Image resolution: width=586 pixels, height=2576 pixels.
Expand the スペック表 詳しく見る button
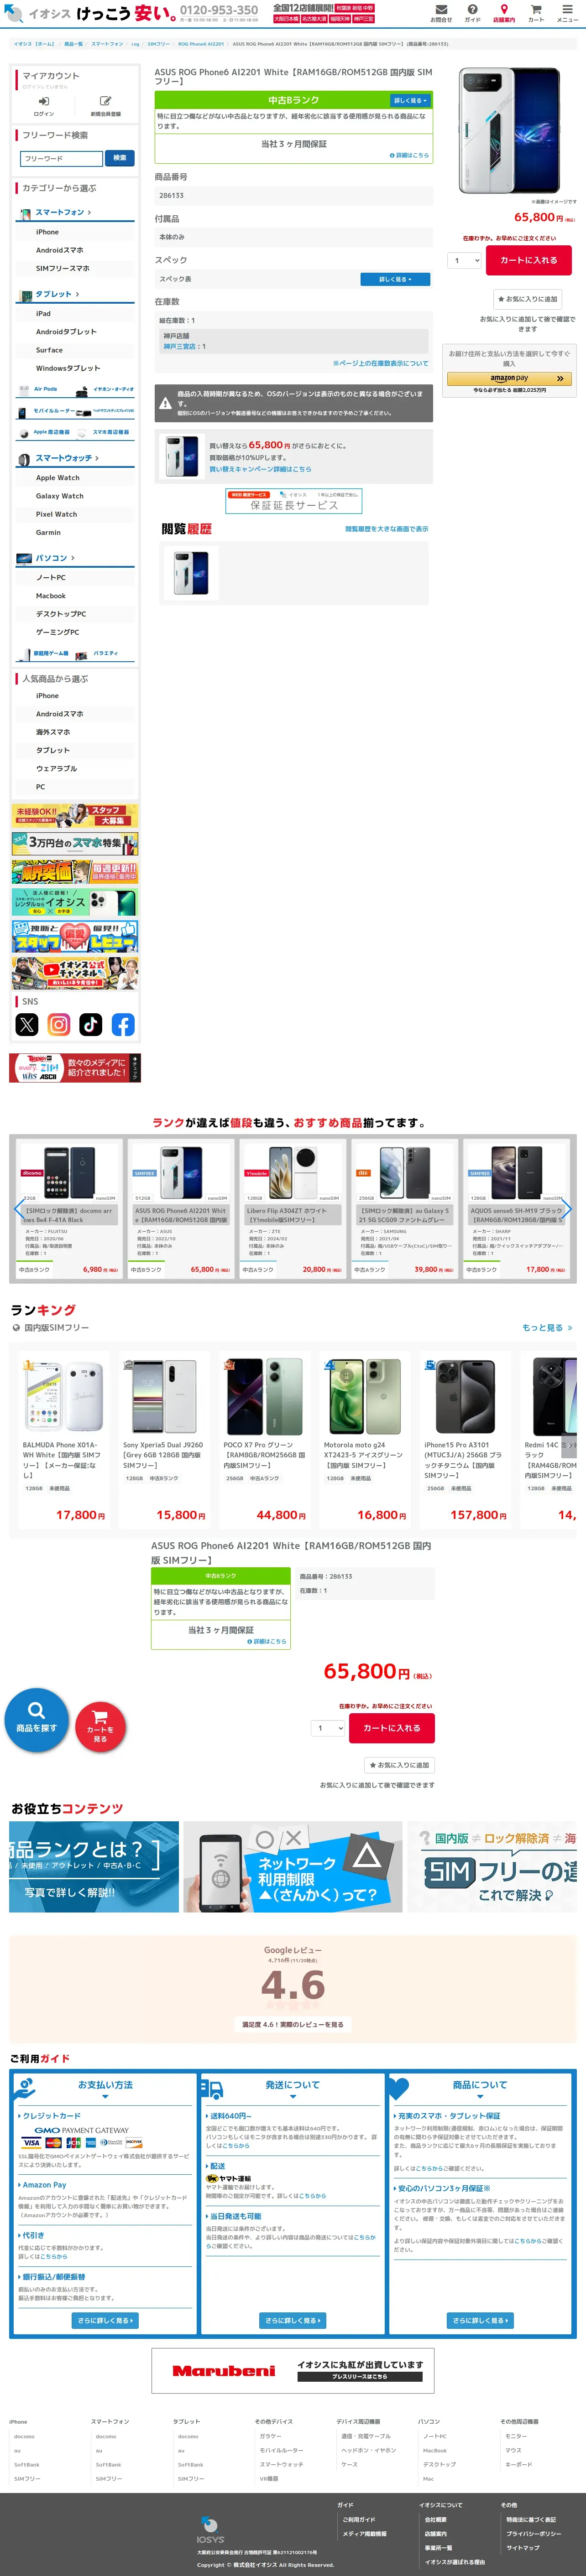395,279
